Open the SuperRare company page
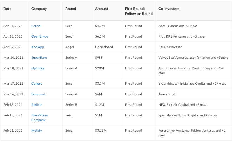The image size is (232, 142). click(x=39, y=58)
